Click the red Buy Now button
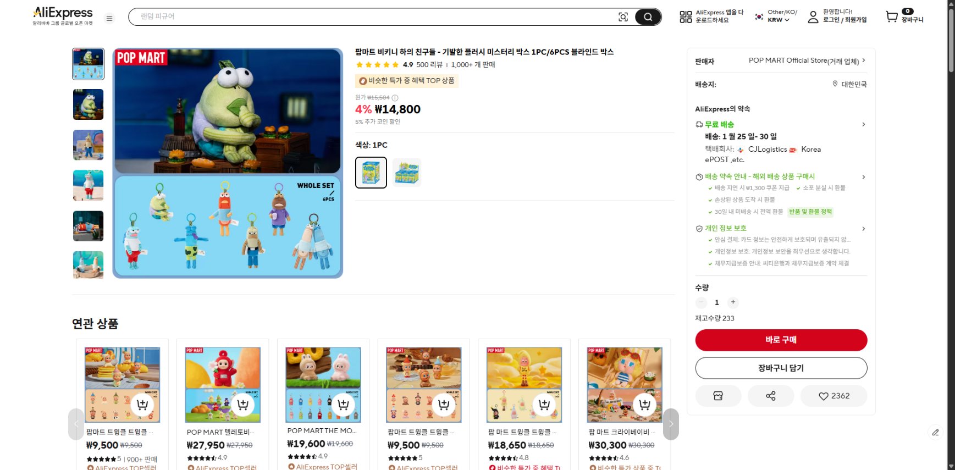The image size is (955, 470). [781, 340]
